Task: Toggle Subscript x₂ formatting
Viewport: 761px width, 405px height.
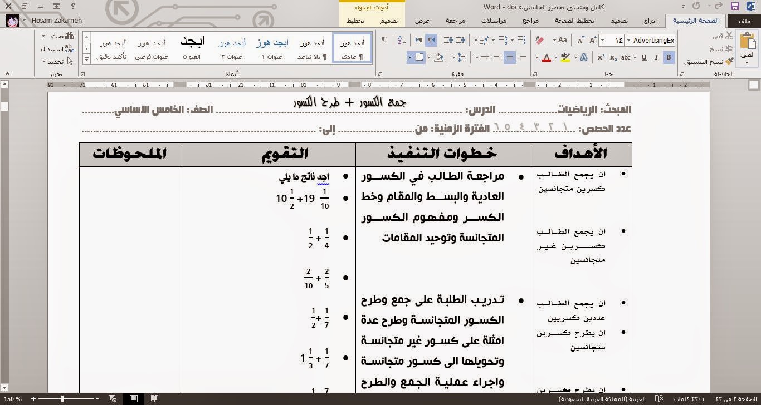Action: [x=613, y=57]
